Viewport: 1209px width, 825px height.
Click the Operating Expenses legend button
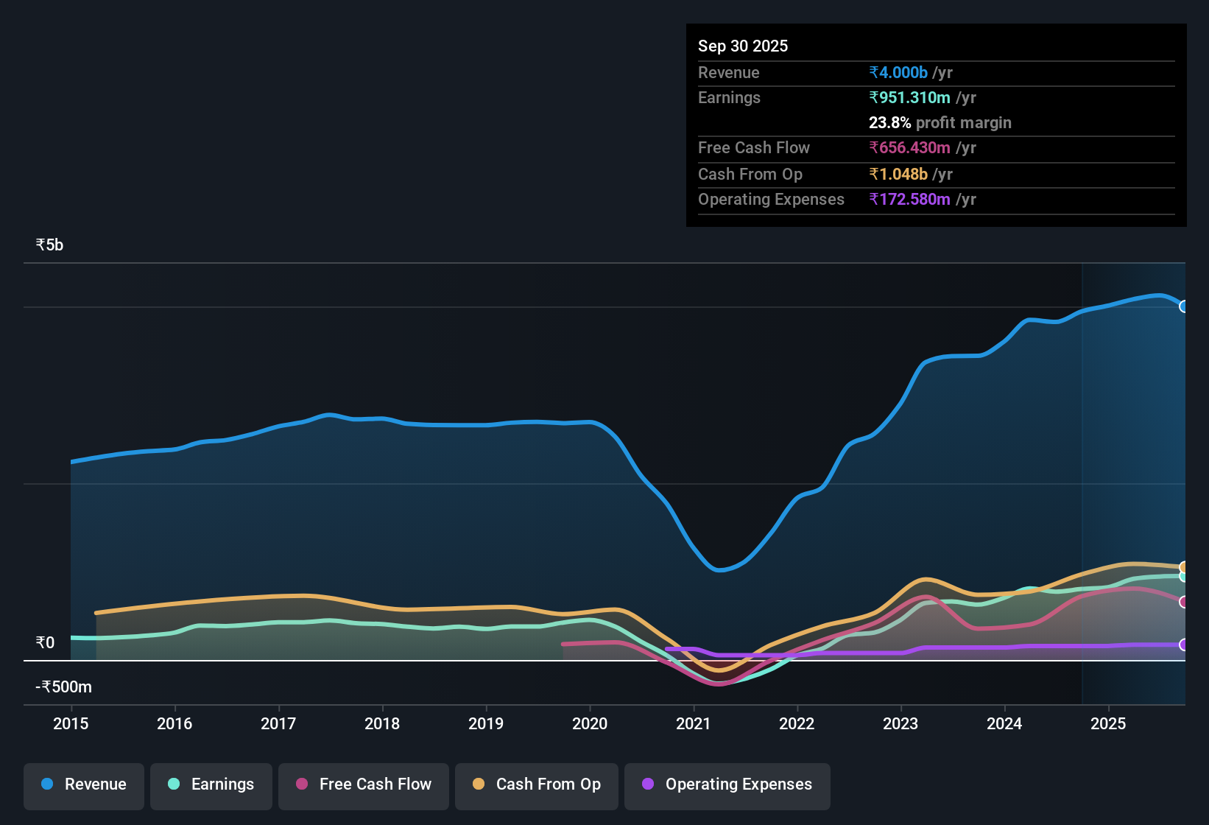pyautogui.click(x=727, y=784)
